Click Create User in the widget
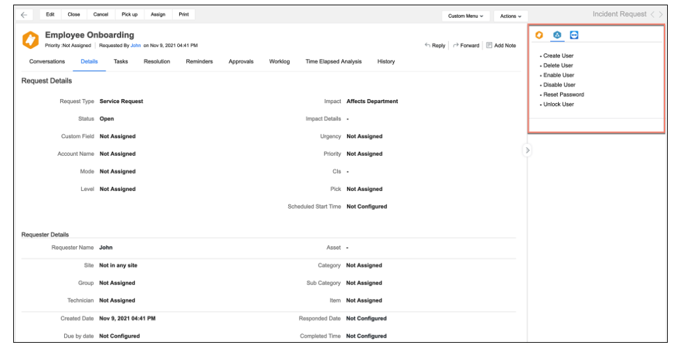The height and width of the screenshot is (350, 683). tap(559, 55)
